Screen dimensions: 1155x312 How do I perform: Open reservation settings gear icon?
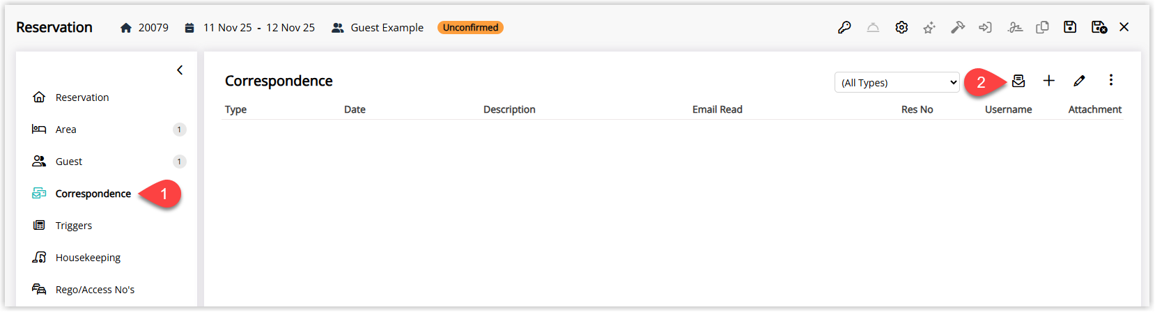[901, 27]
